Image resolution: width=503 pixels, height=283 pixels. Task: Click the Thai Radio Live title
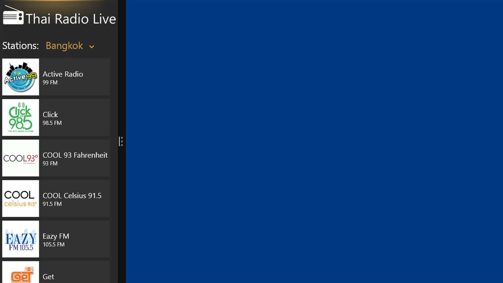tap(71, 19)
